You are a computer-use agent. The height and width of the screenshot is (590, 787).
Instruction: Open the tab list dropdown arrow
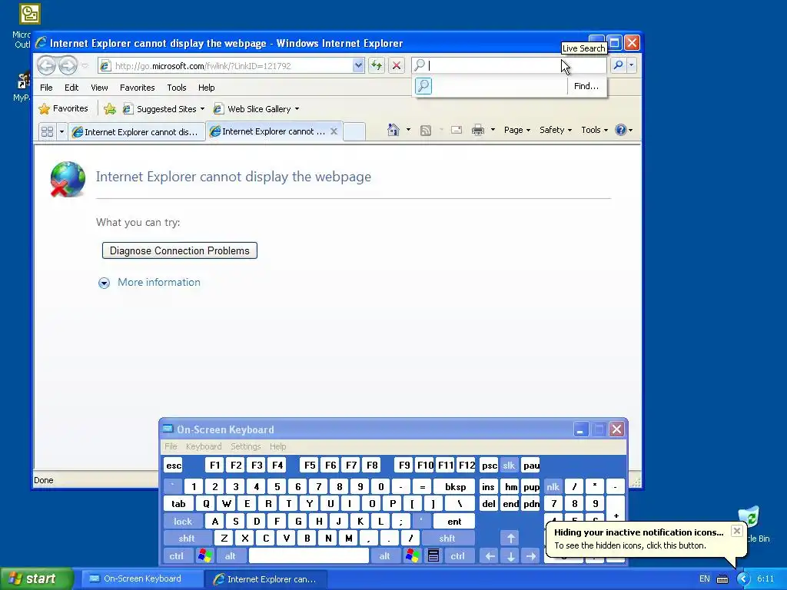(61, 131)
